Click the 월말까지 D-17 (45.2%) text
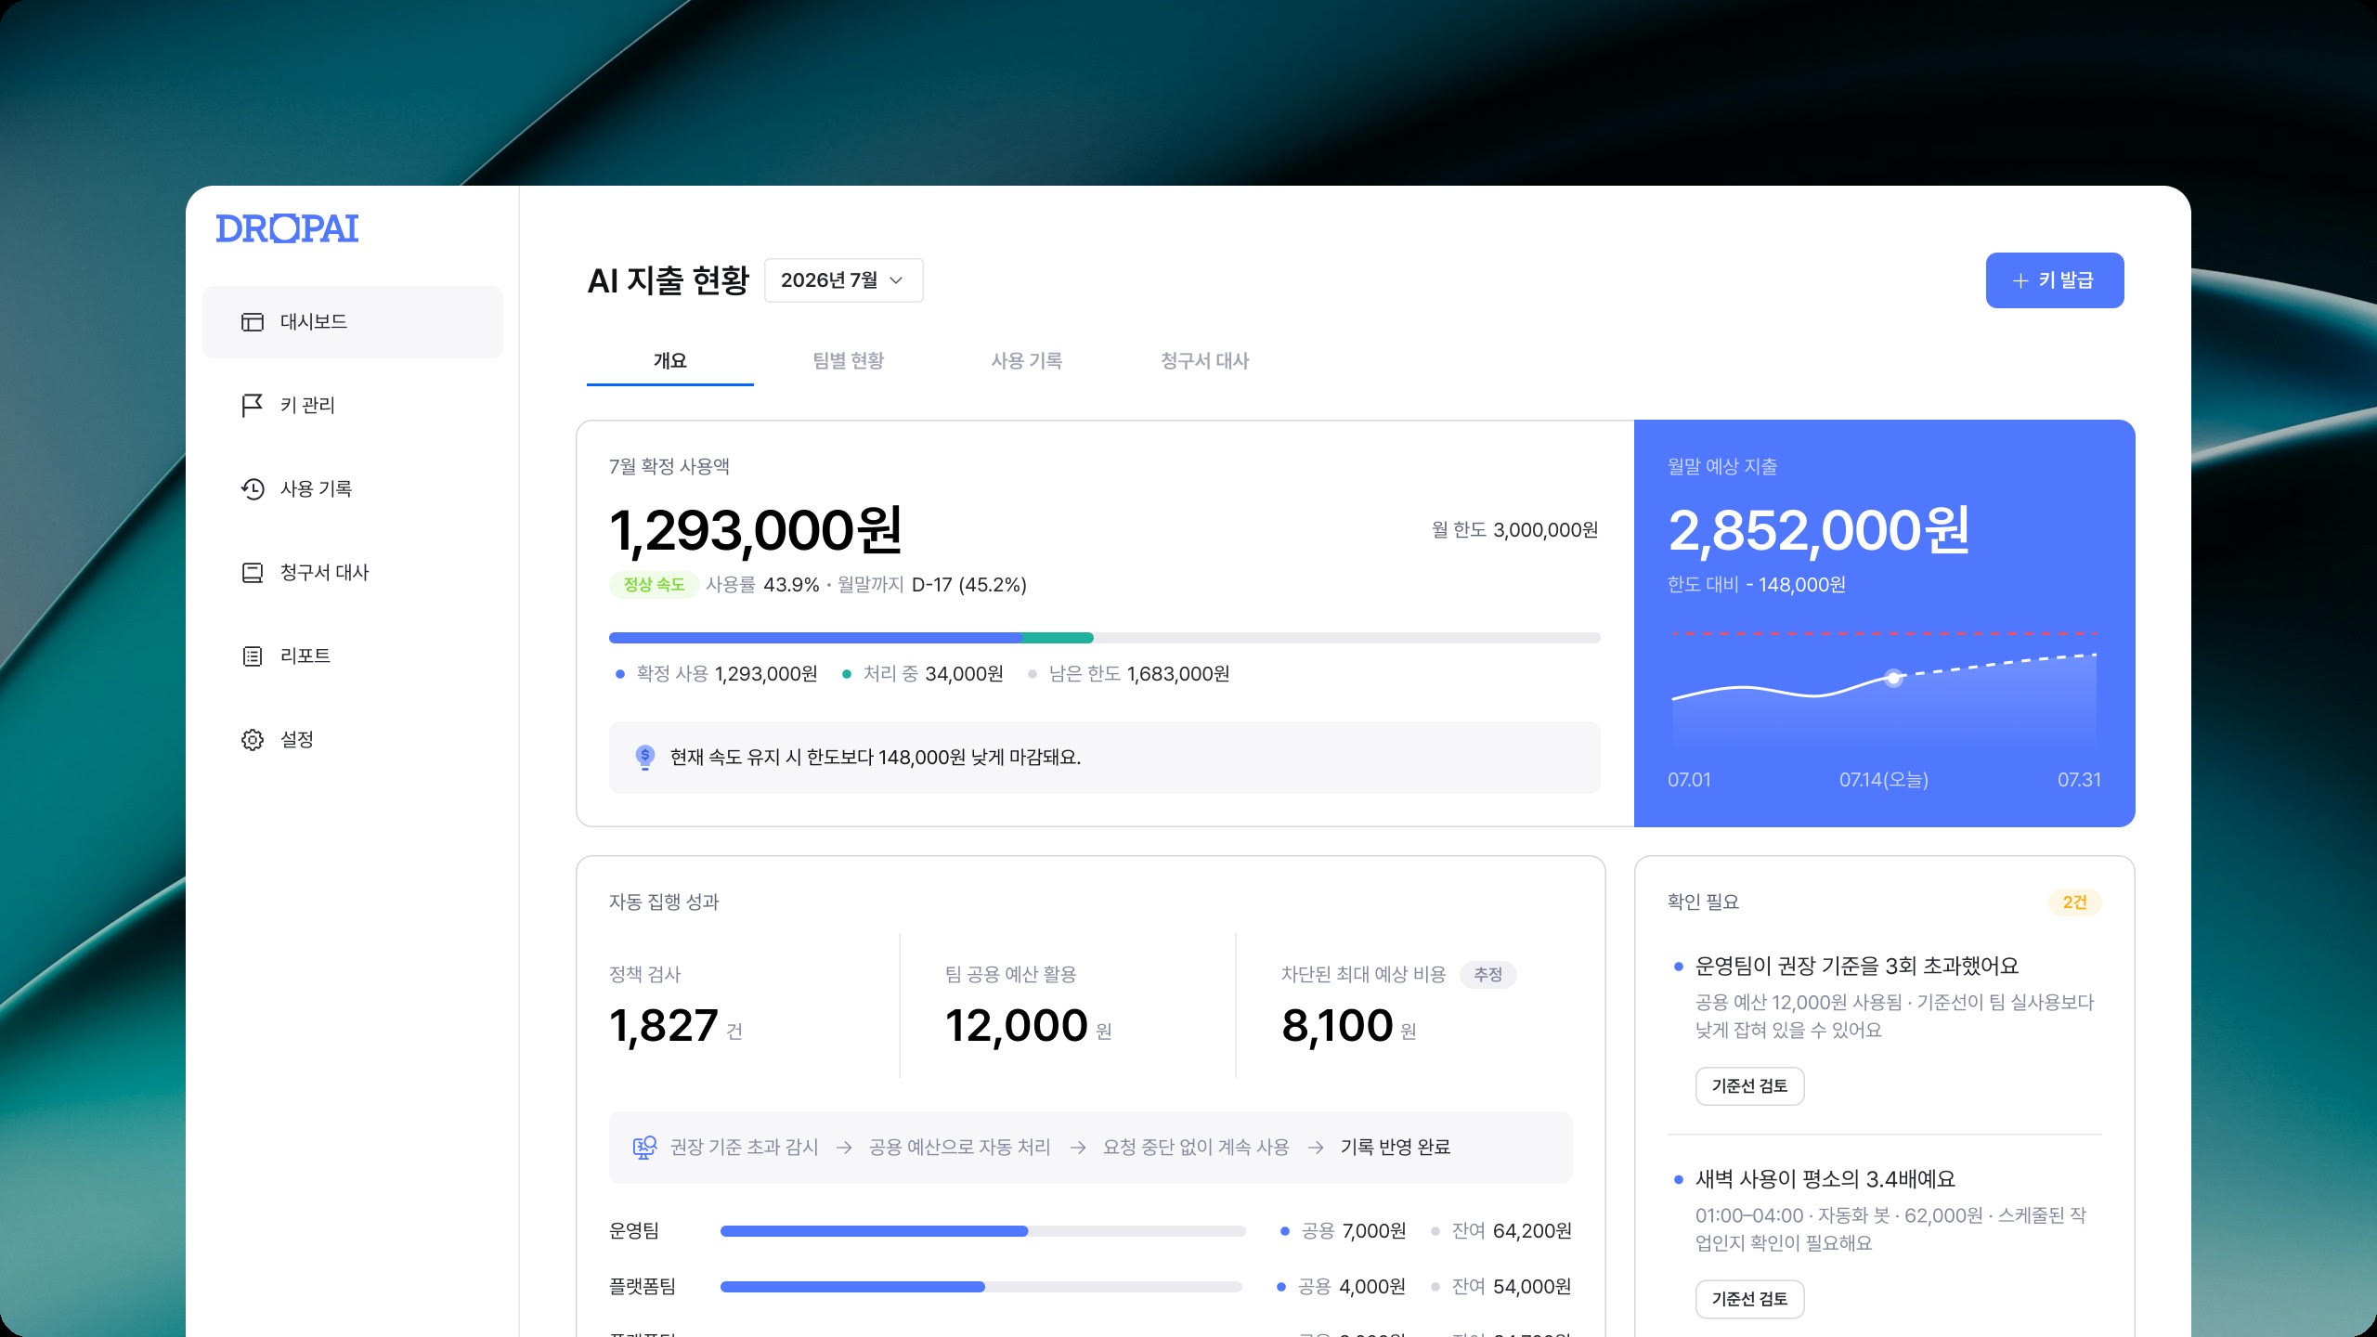Screen dimensions: 2377x1337 [932, 585]
